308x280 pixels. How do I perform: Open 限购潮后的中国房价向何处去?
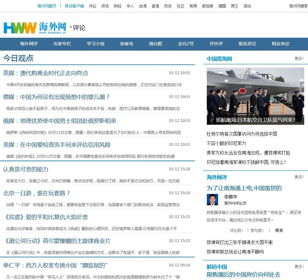click(x=243, y=275)
